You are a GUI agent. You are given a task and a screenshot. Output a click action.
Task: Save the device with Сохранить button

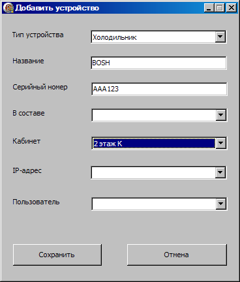[57, 255]
